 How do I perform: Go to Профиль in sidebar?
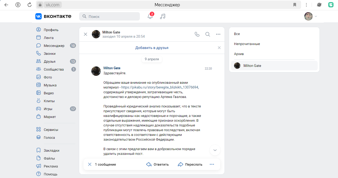point(51,30)
